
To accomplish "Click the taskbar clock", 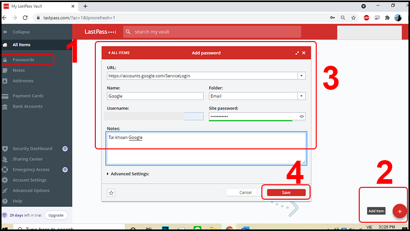I will pyautogui.click(x=386, y=227).
